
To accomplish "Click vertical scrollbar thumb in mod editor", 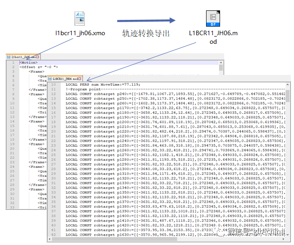I will click(287, 96).
